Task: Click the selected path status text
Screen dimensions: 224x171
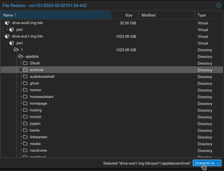Action: coord(147,163)
